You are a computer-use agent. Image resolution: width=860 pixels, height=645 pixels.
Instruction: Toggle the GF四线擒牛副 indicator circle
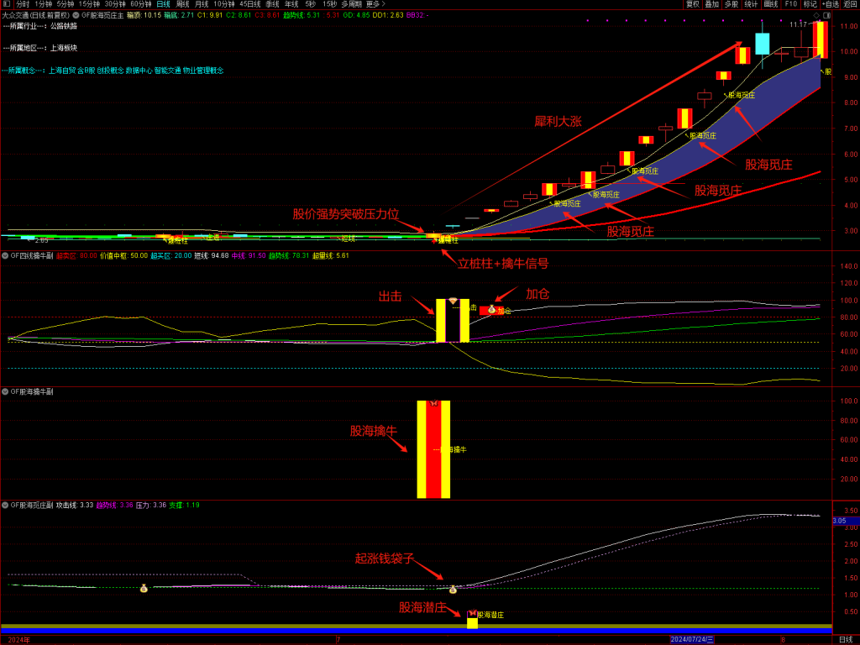[5, 255]
